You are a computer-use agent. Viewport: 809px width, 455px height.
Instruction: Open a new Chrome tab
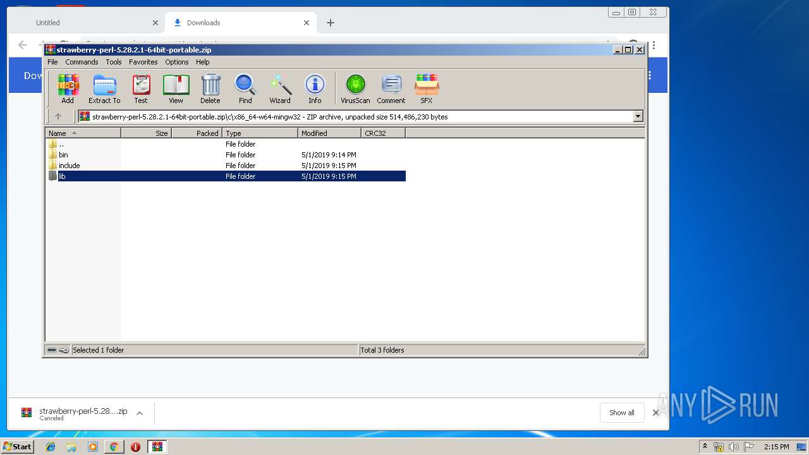click(330, 23)
